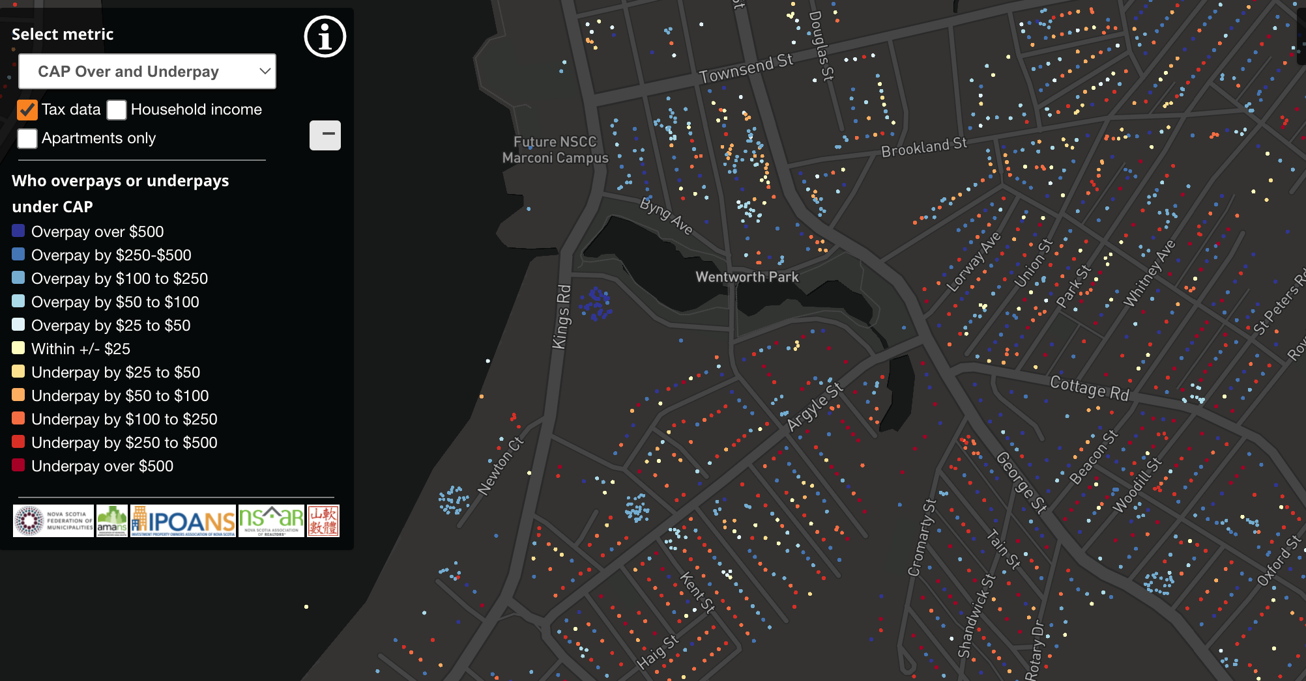Screen dimensions: 1306x681
Task: Click 'Overpay over $500' legend text
Action: click(x=98, y=232)
